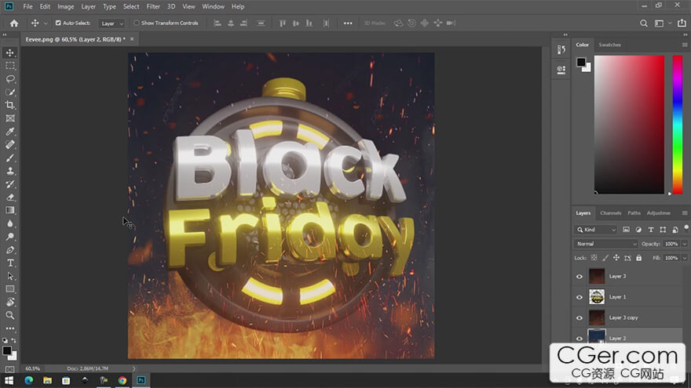
Task: Open the Color panel flyout menu
Action: click(685, 45)
